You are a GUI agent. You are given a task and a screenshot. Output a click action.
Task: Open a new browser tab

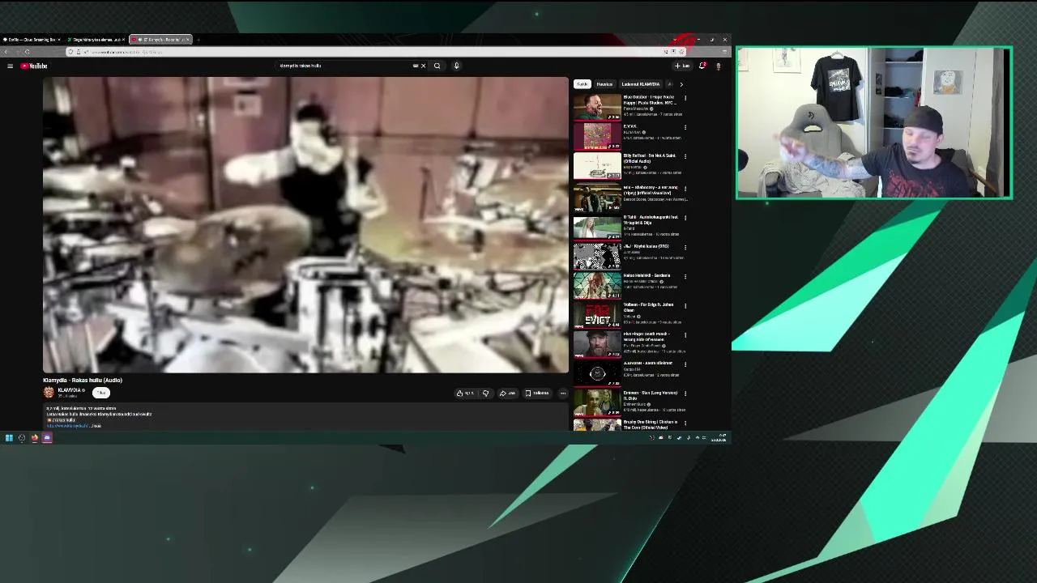(198, 39)
